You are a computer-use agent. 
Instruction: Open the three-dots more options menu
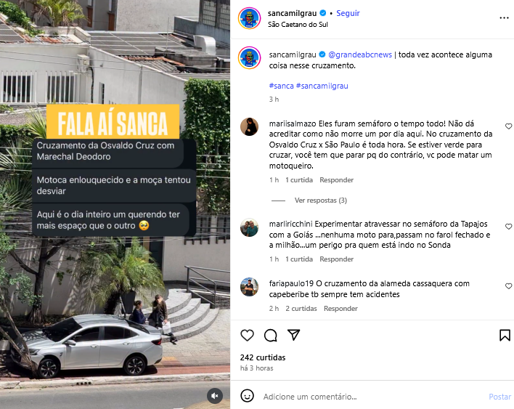(504, 18)
